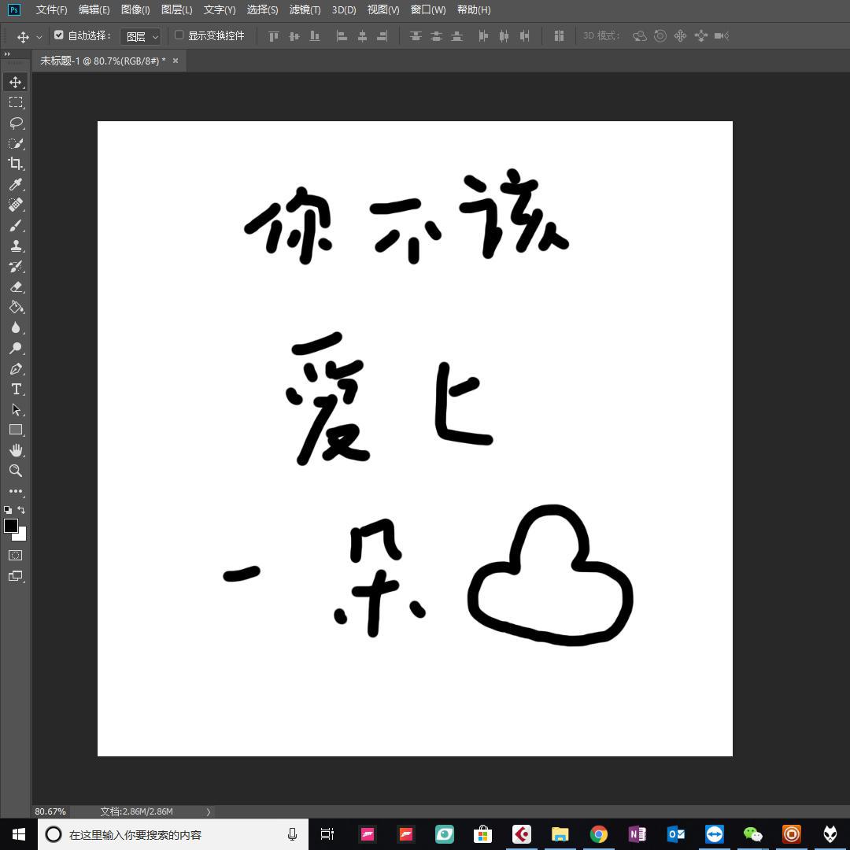Image resolution: width=850 pixels, height=850 pixels.
Task: Enter Quick Mask mode in the toolbar
Action: 16,555
